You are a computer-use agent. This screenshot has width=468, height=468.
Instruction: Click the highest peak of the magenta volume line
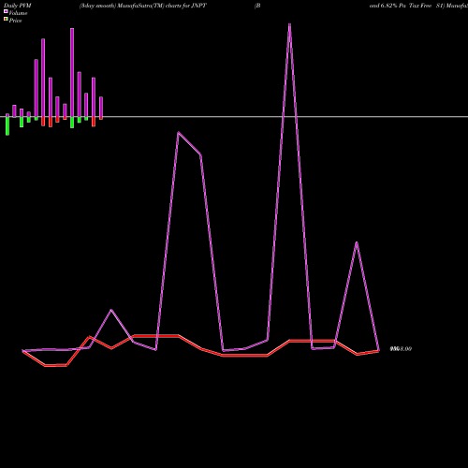tap(289, 24)
